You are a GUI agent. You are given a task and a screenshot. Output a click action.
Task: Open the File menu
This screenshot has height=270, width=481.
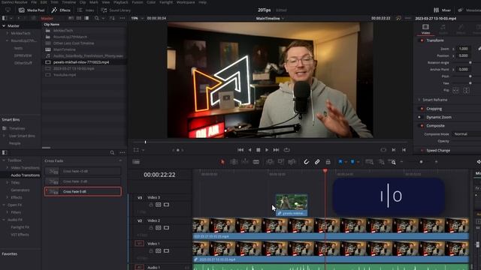point(34,2)
